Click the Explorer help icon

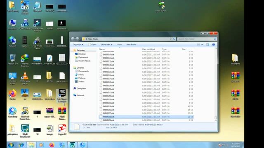[x=214, y=44]
